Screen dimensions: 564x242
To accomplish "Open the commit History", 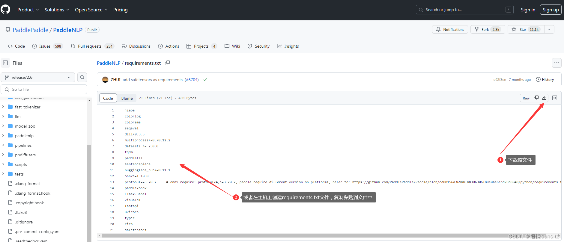I will 545,80.
